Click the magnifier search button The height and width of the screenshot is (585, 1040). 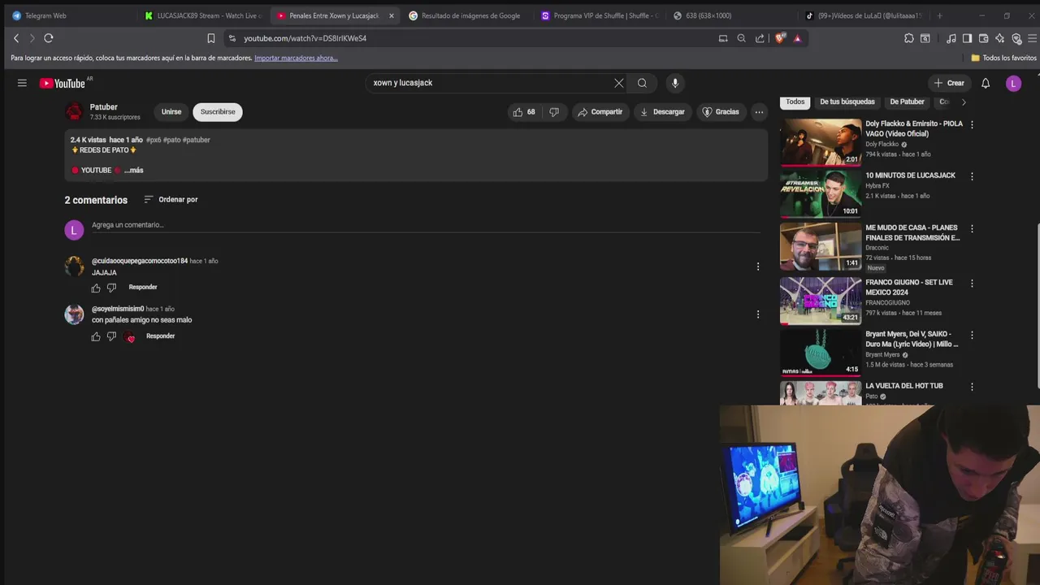click(642, 83)
